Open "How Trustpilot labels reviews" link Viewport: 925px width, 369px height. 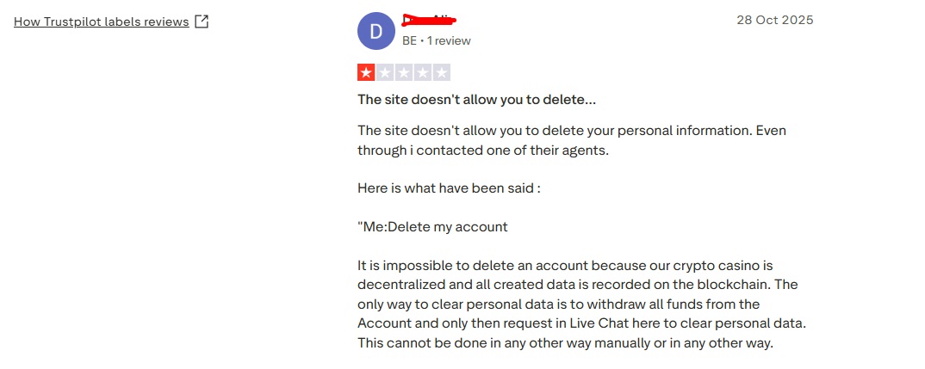101,22
